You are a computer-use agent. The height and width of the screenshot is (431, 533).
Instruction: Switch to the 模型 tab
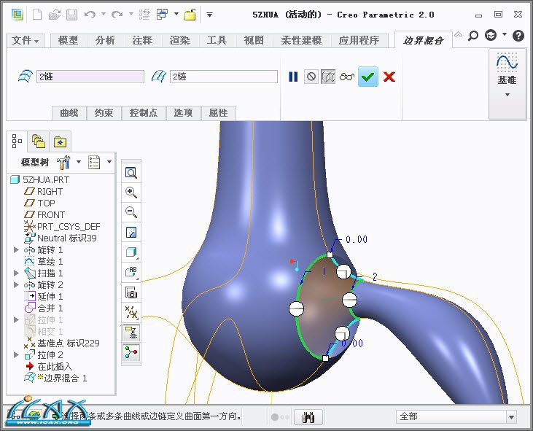coord(69,40)
